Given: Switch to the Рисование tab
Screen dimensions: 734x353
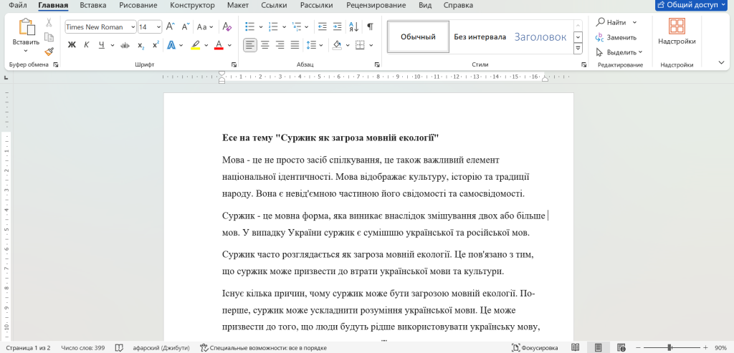Looking at the screenshot, I should [138, 6].
